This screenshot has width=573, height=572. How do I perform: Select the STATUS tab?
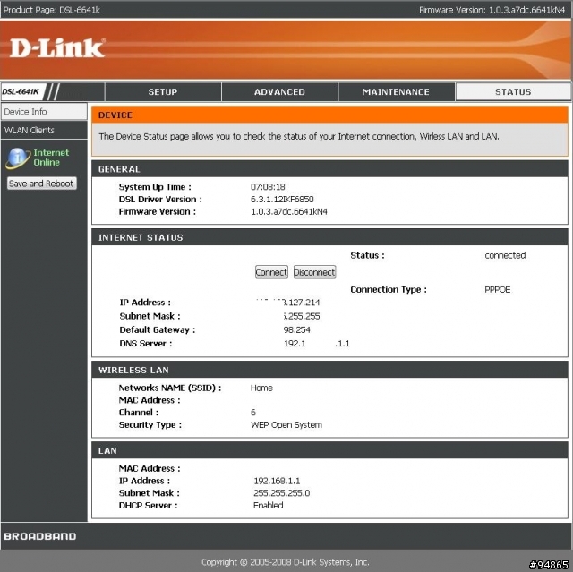[513, 91]
